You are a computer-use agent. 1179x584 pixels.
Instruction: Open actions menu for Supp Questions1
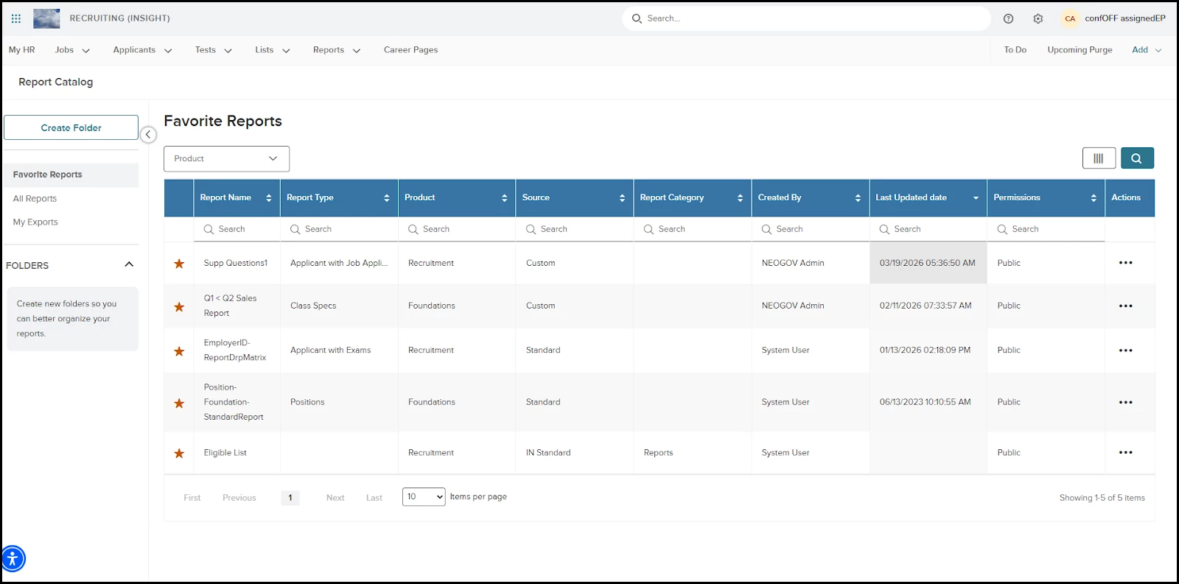pos(1126,263)
